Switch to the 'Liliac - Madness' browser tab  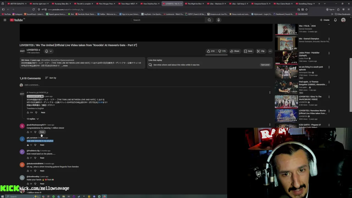[x=217, y=4]
